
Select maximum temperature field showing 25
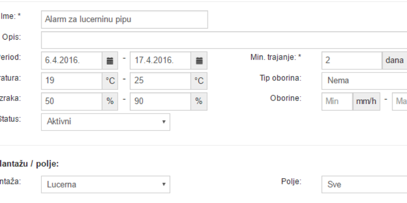pos(161,81)
